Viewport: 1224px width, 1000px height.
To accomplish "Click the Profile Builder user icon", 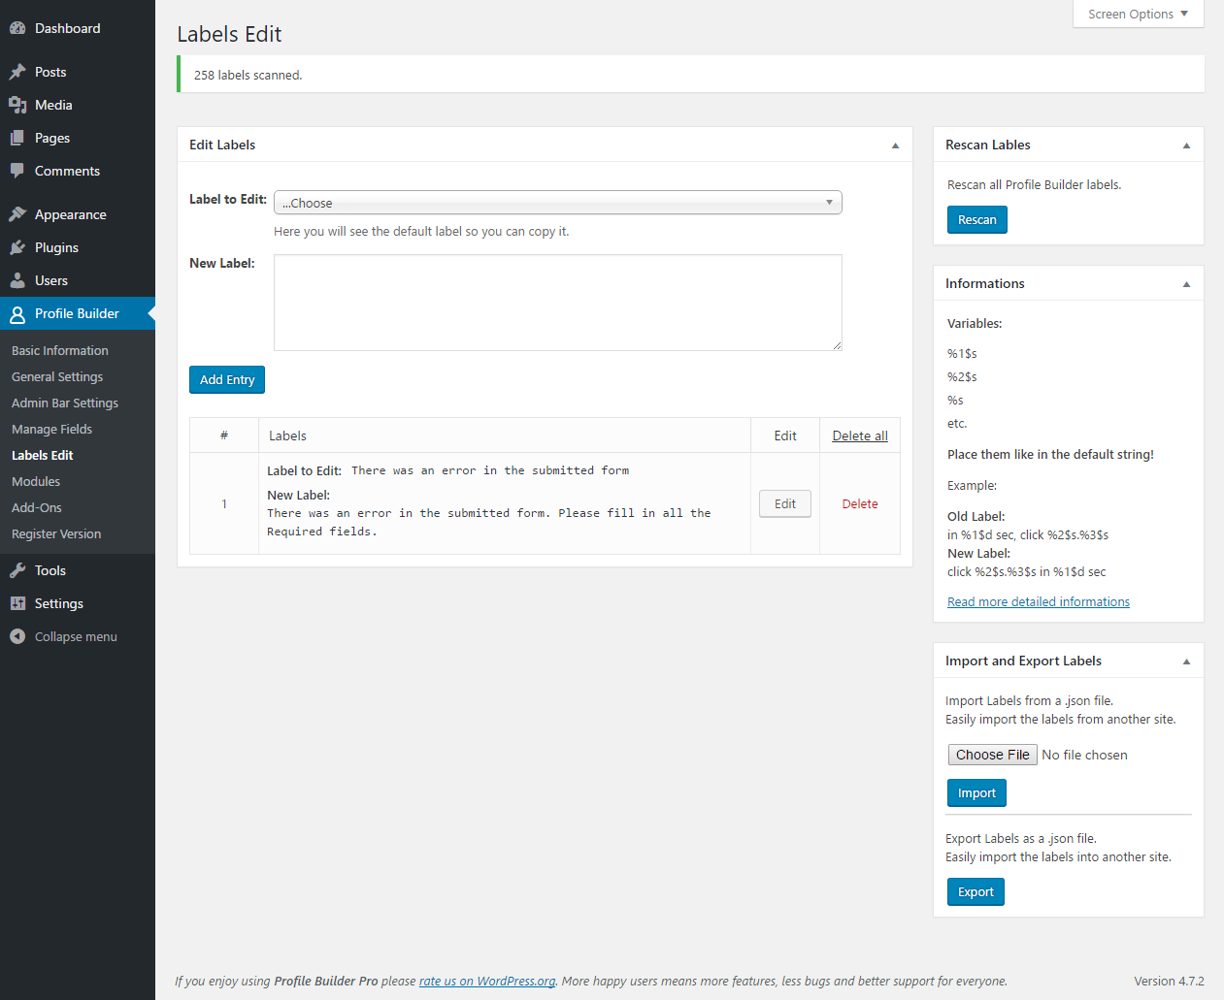I will tap(17, 313).
